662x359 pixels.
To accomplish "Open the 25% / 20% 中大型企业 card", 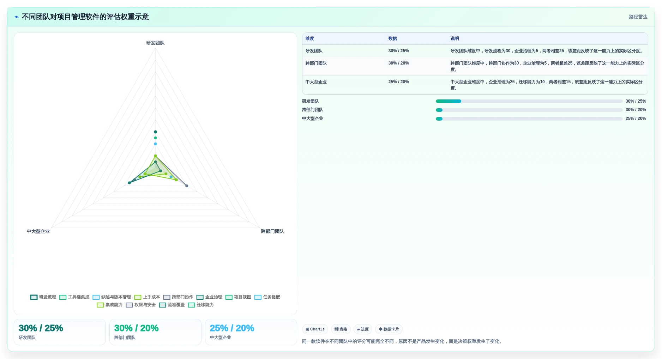I will coord(251,332).
